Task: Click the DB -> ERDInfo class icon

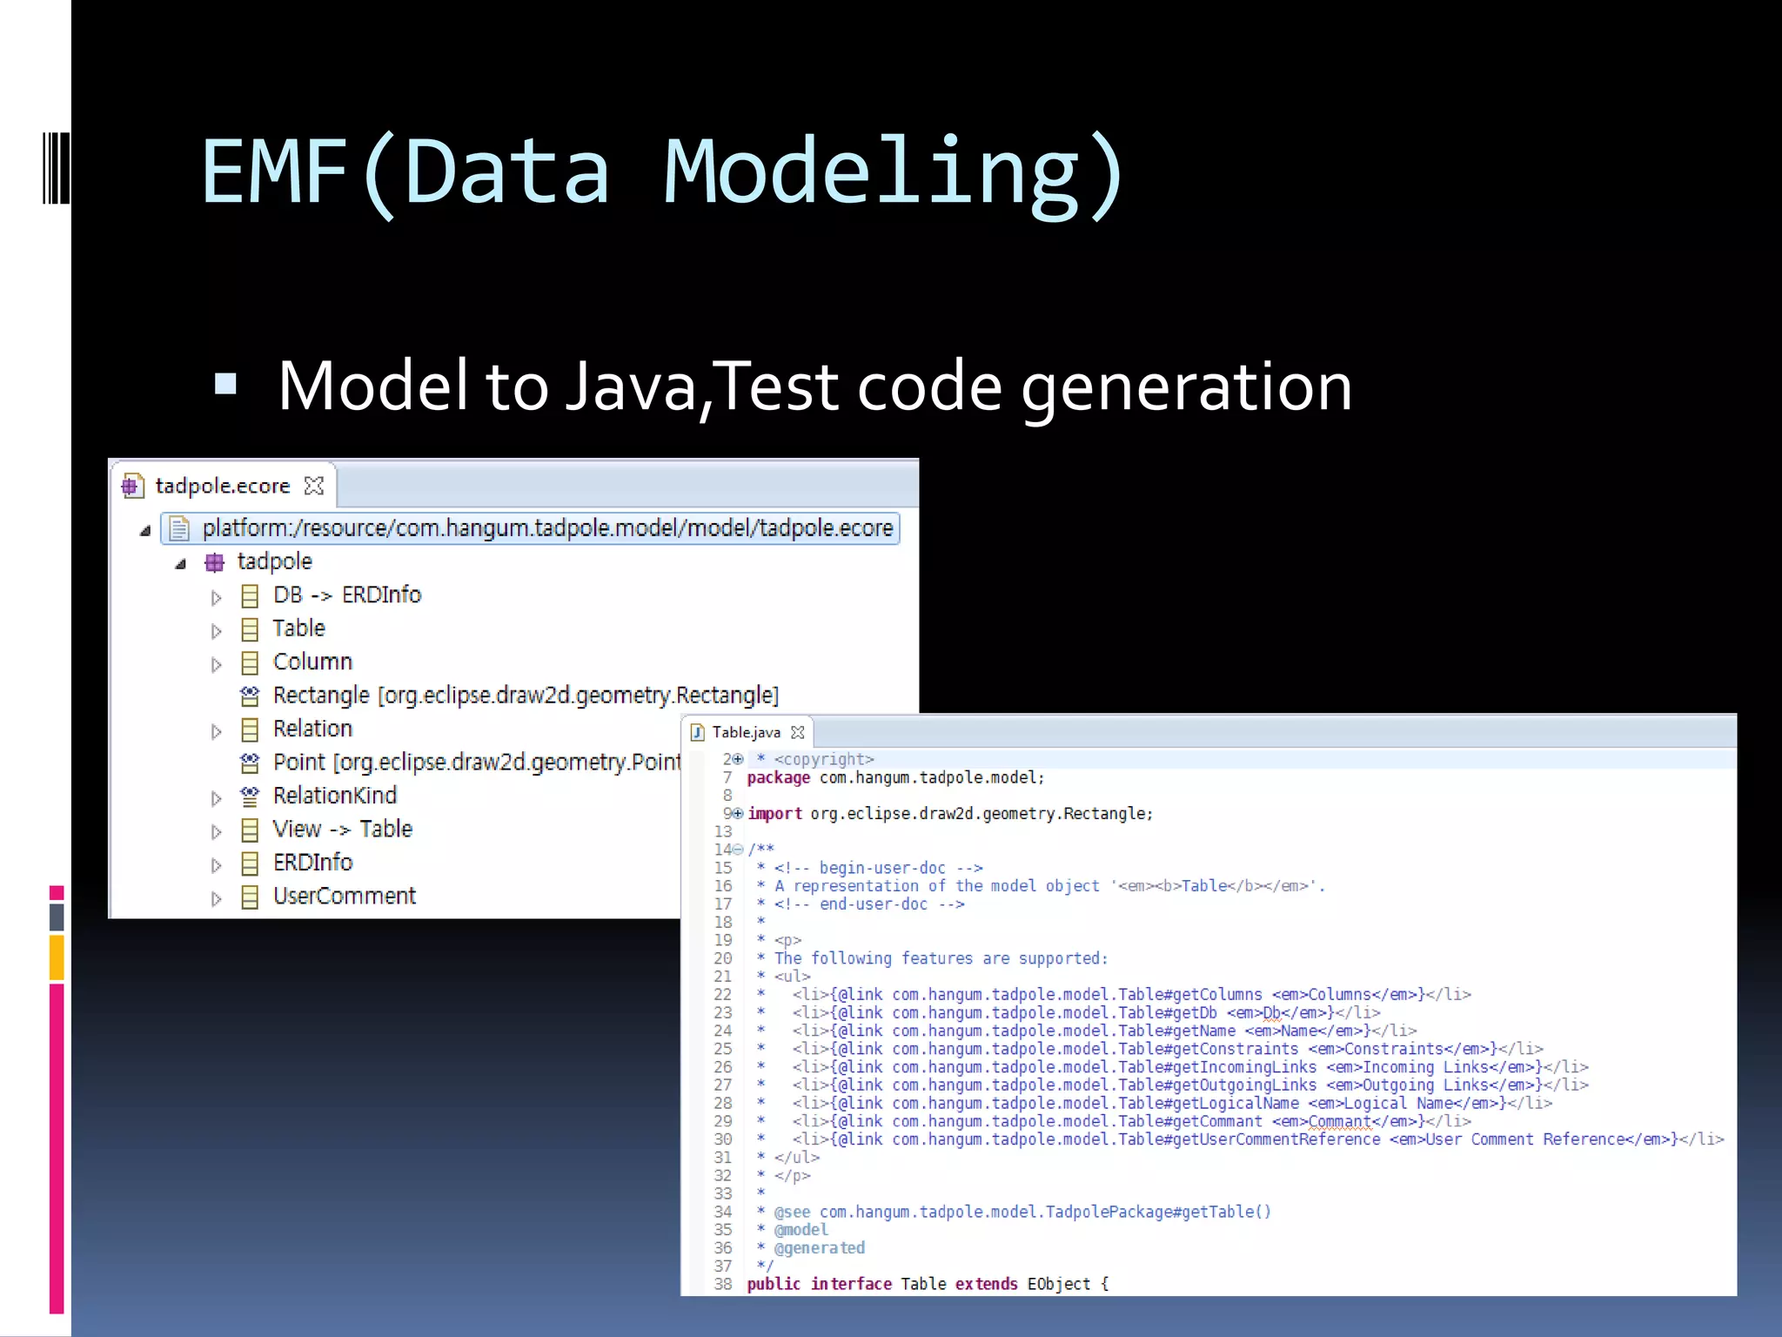Action: coord(250,595)
